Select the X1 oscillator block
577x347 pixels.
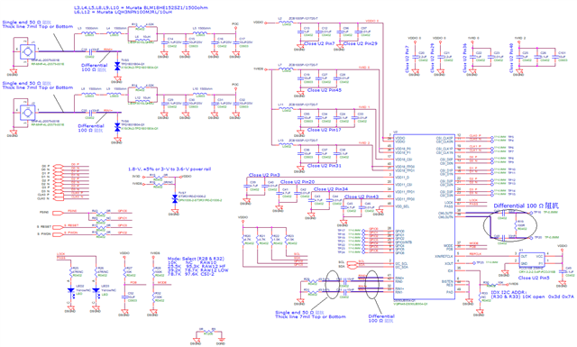pos(532,260)
